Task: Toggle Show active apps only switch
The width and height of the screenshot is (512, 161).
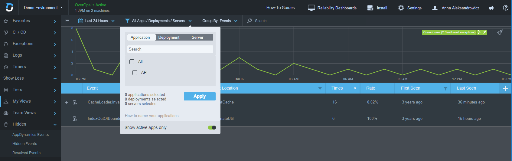Action: [x=212, y=127]
